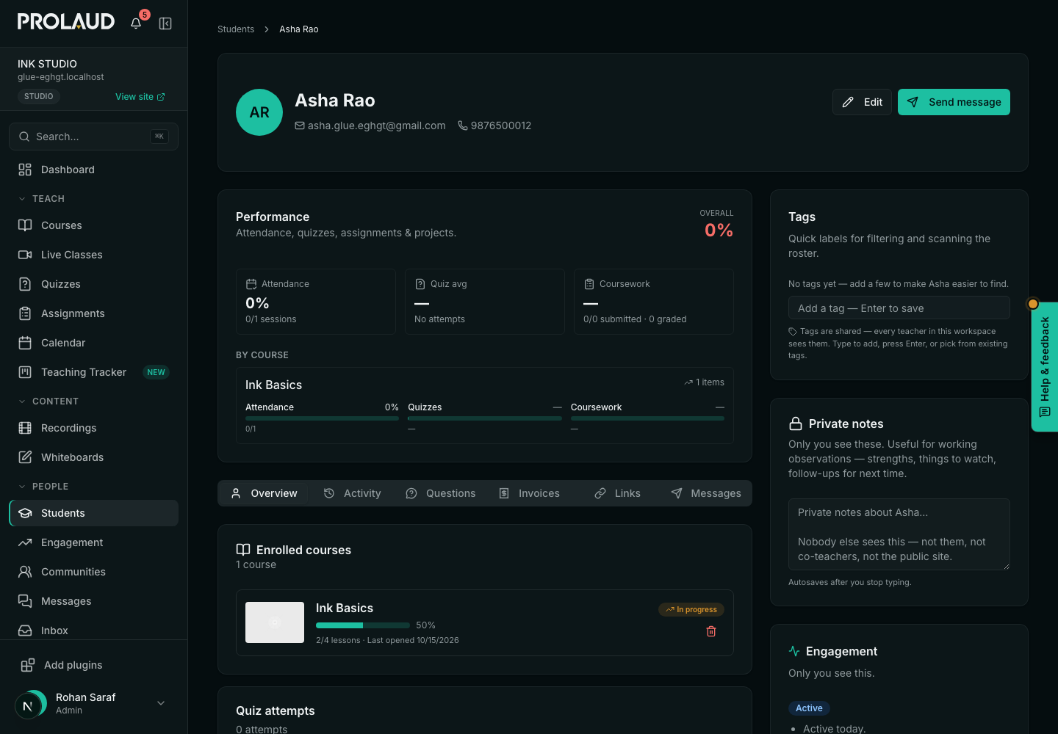The image size is (1058, 734).
Task: Select the Overview tab
Action: point(264,493)
